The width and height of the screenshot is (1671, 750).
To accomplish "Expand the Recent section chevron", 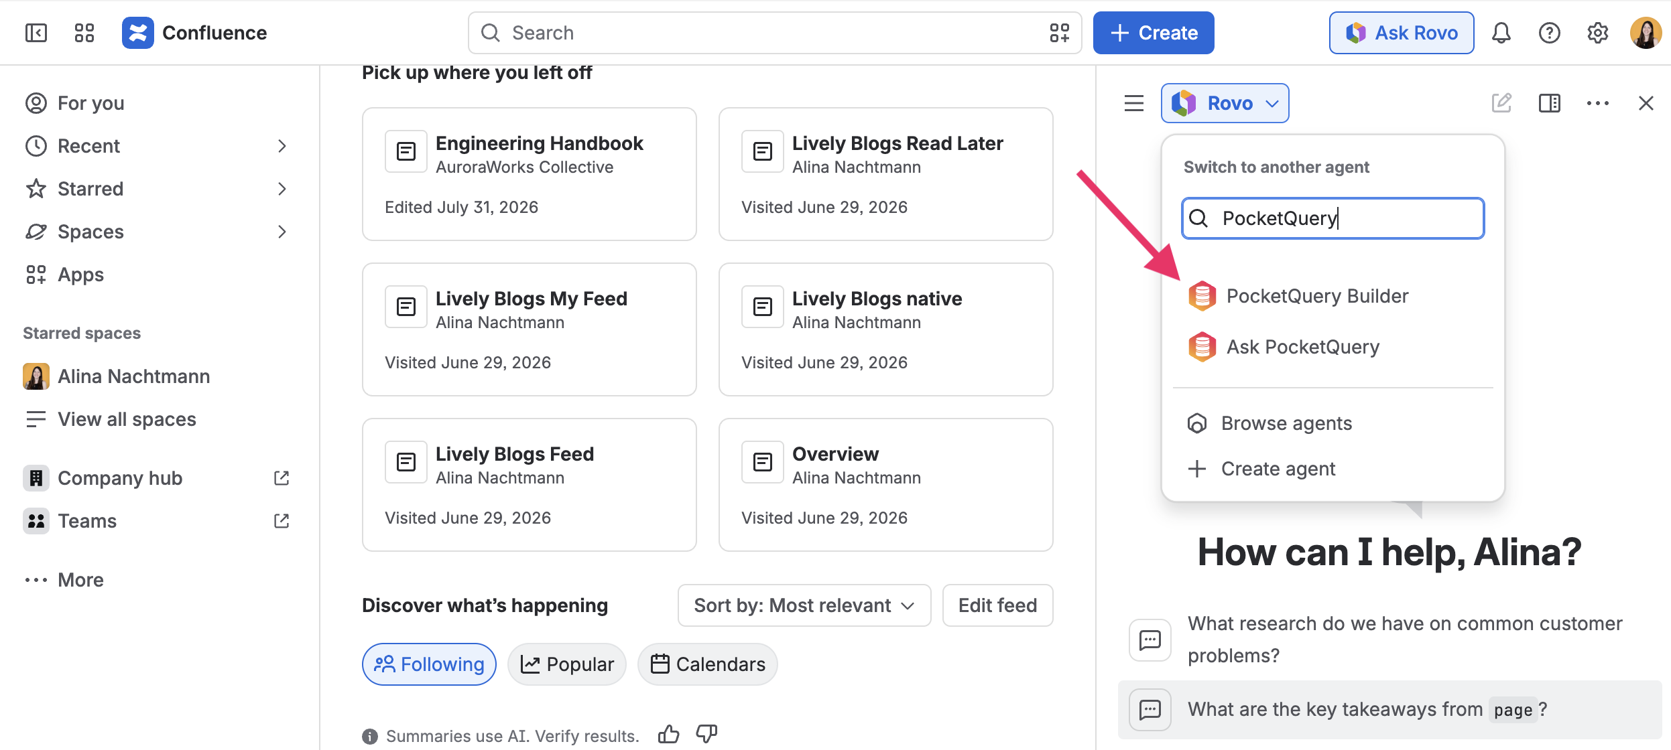I will [282, 146].
